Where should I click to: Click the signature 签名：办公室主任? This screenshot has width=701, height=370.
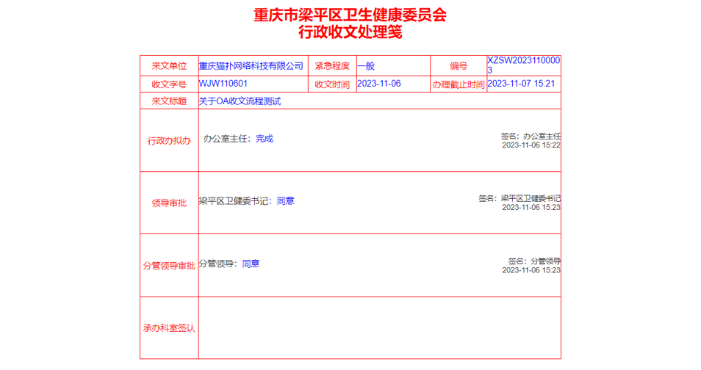click(x=531, y=137)
